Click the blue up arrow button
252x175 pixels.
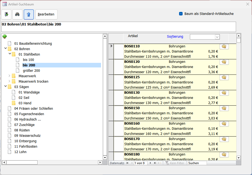(29, 14)
